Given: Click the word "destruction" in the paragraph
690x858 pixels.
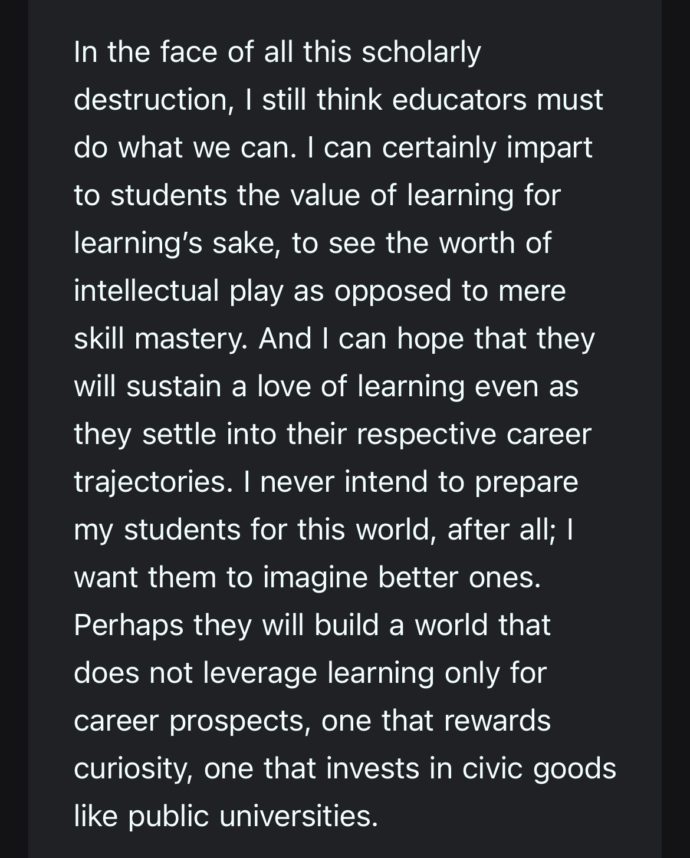Looking at the screenshot, I should click(150, 100).
